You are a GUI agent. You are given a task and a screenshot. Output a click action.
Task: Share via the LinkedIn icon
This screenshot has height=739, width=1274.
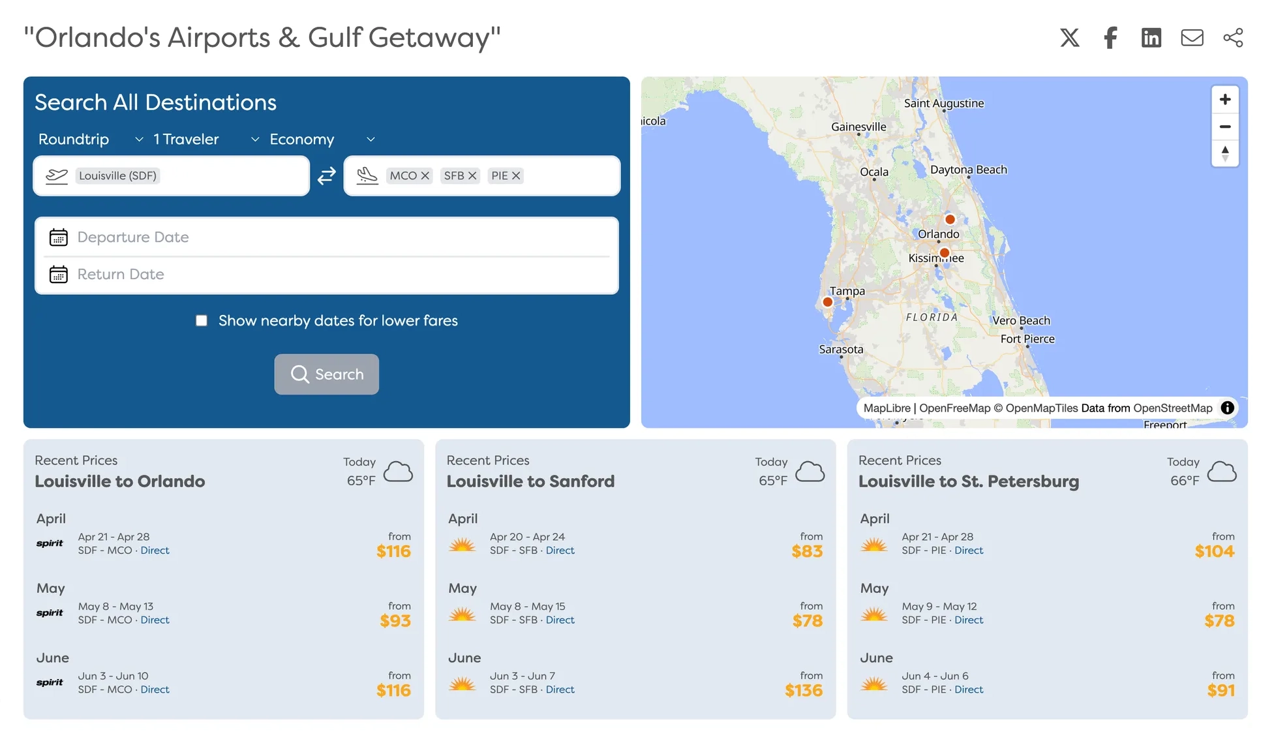[x=1151, y=38]
